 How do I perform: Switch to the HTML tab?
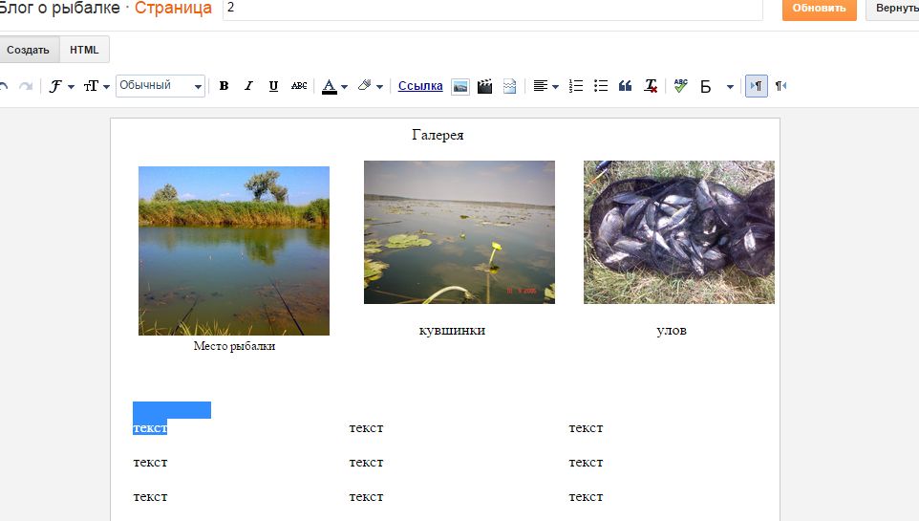tap(84, 50)
